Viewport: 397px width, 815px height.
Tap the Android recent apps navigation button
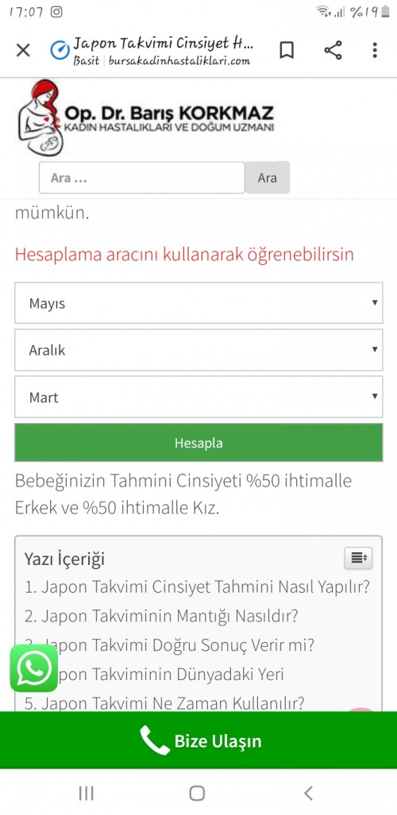(x=87, y=793)
